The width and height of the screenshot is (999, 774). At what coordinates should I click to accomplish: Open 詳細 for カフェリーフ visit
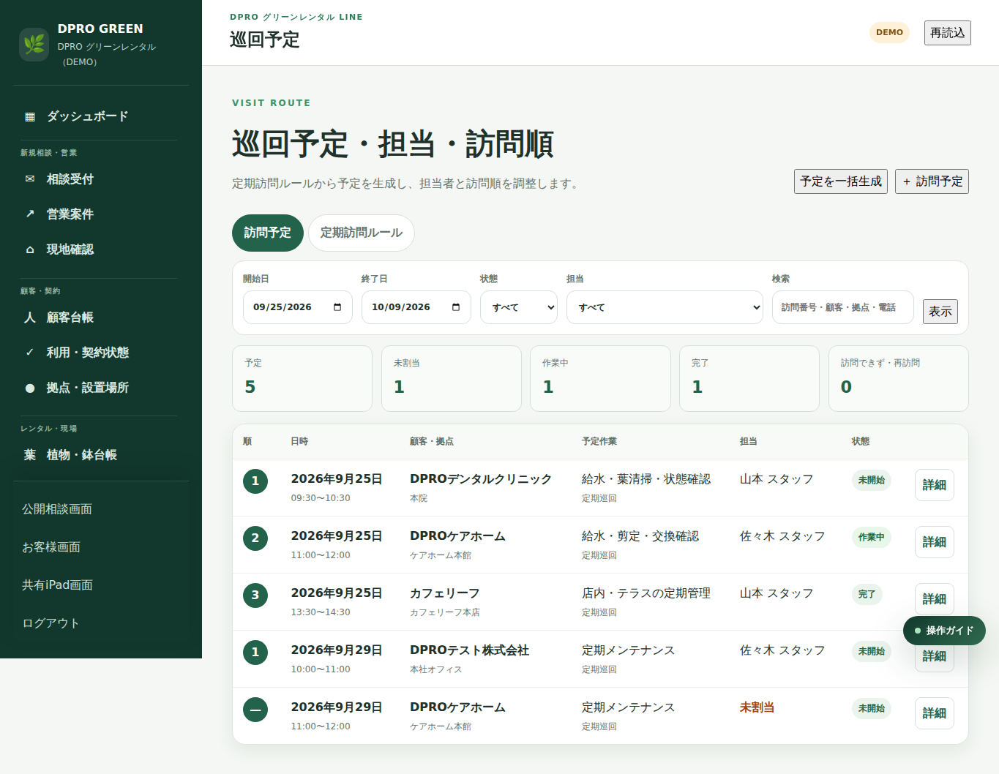tap(935, 599)
